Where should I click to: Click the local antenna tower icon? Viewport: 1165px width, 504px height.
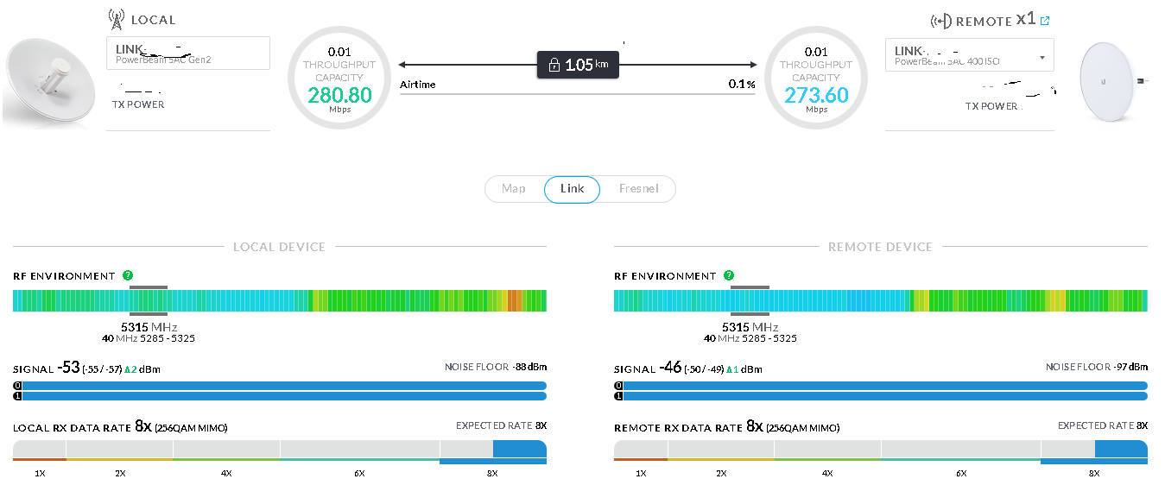[117, 18]
